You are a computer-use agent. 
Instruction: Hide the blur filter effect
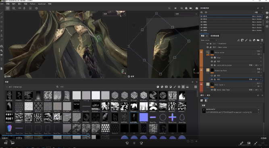pos(212,58)
